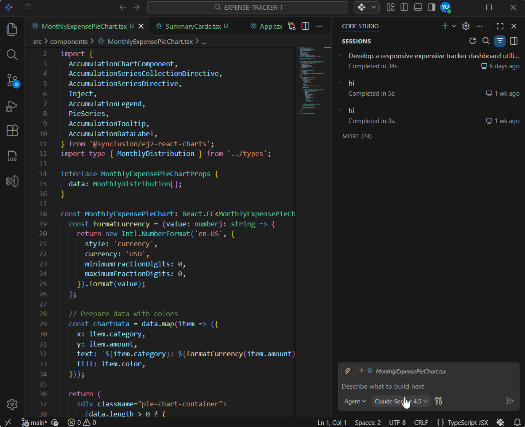
Task: Toggle sessions side layout icon
Action: click(514, 41)
